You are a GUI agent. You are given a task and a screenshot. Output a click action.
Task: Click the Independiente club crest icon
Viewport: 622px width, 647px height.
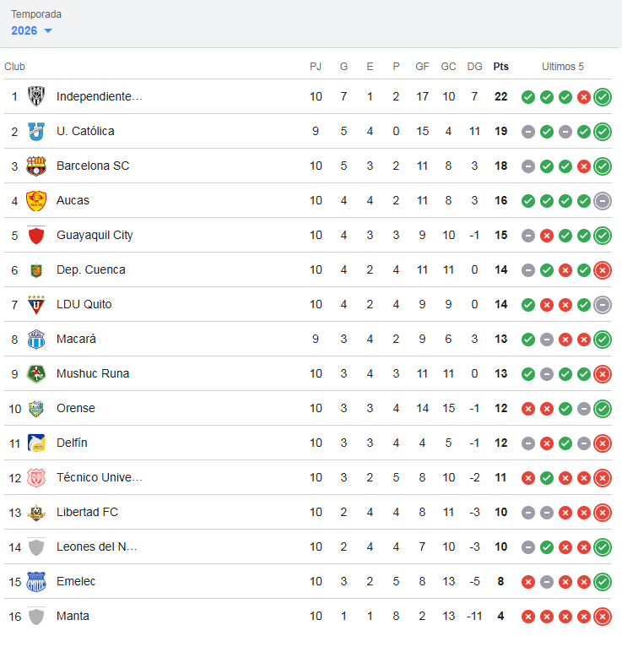tap(36, 96)
